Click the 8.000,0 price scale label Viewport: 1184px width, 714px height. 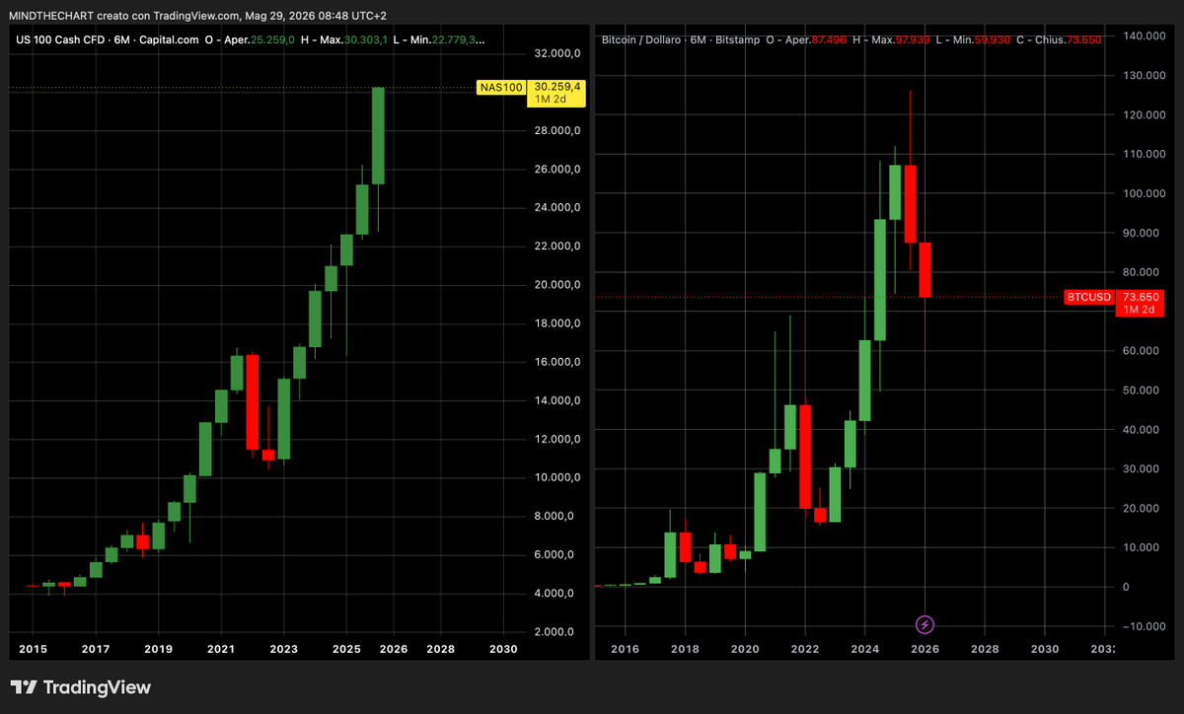(556, 516)
